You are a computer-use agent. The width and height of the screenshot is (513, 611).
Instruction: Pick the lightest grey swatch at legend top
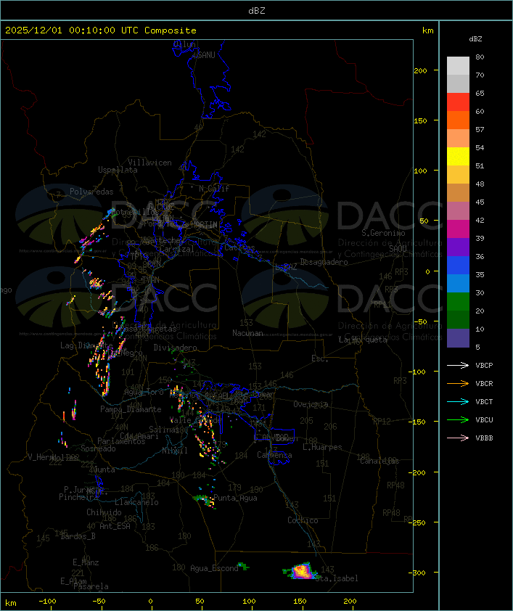click(x=458, y=66)
